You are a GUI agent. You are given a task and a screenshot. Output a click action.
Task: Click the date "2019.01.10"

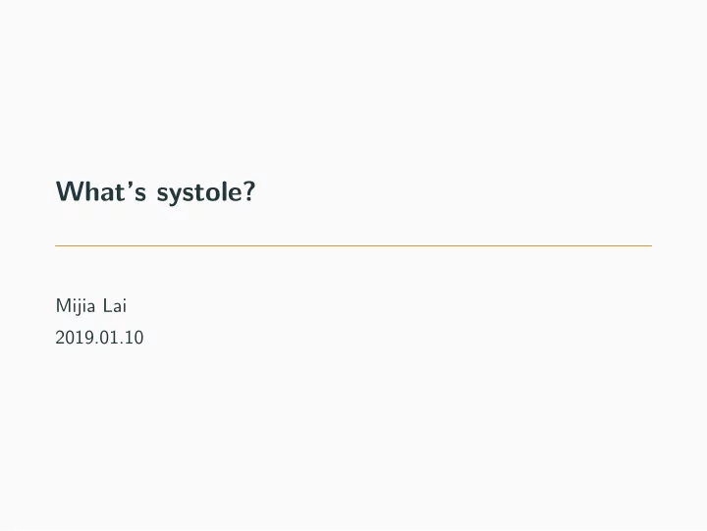pyautogui.click(x=99, y=338)
